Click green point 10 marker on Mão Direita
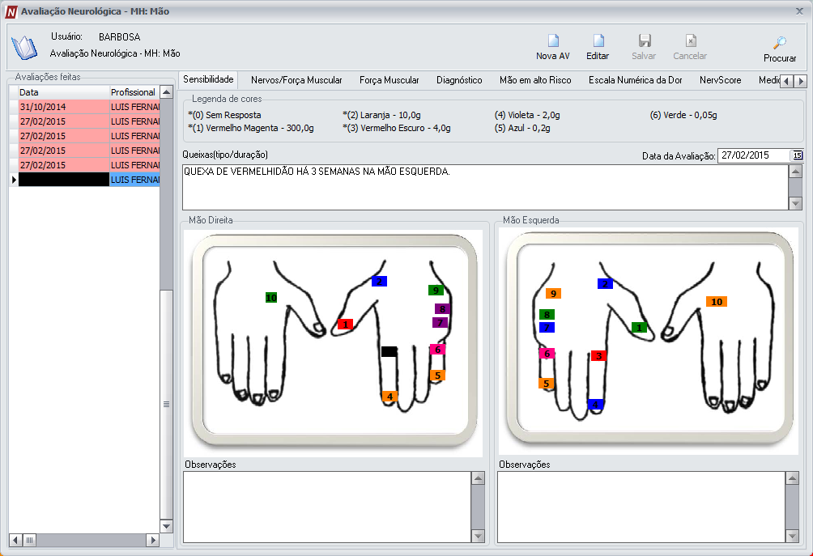Image resolution: width=813 pixels, height=556 pixels. pyautogui.click(x=271, y=298)
